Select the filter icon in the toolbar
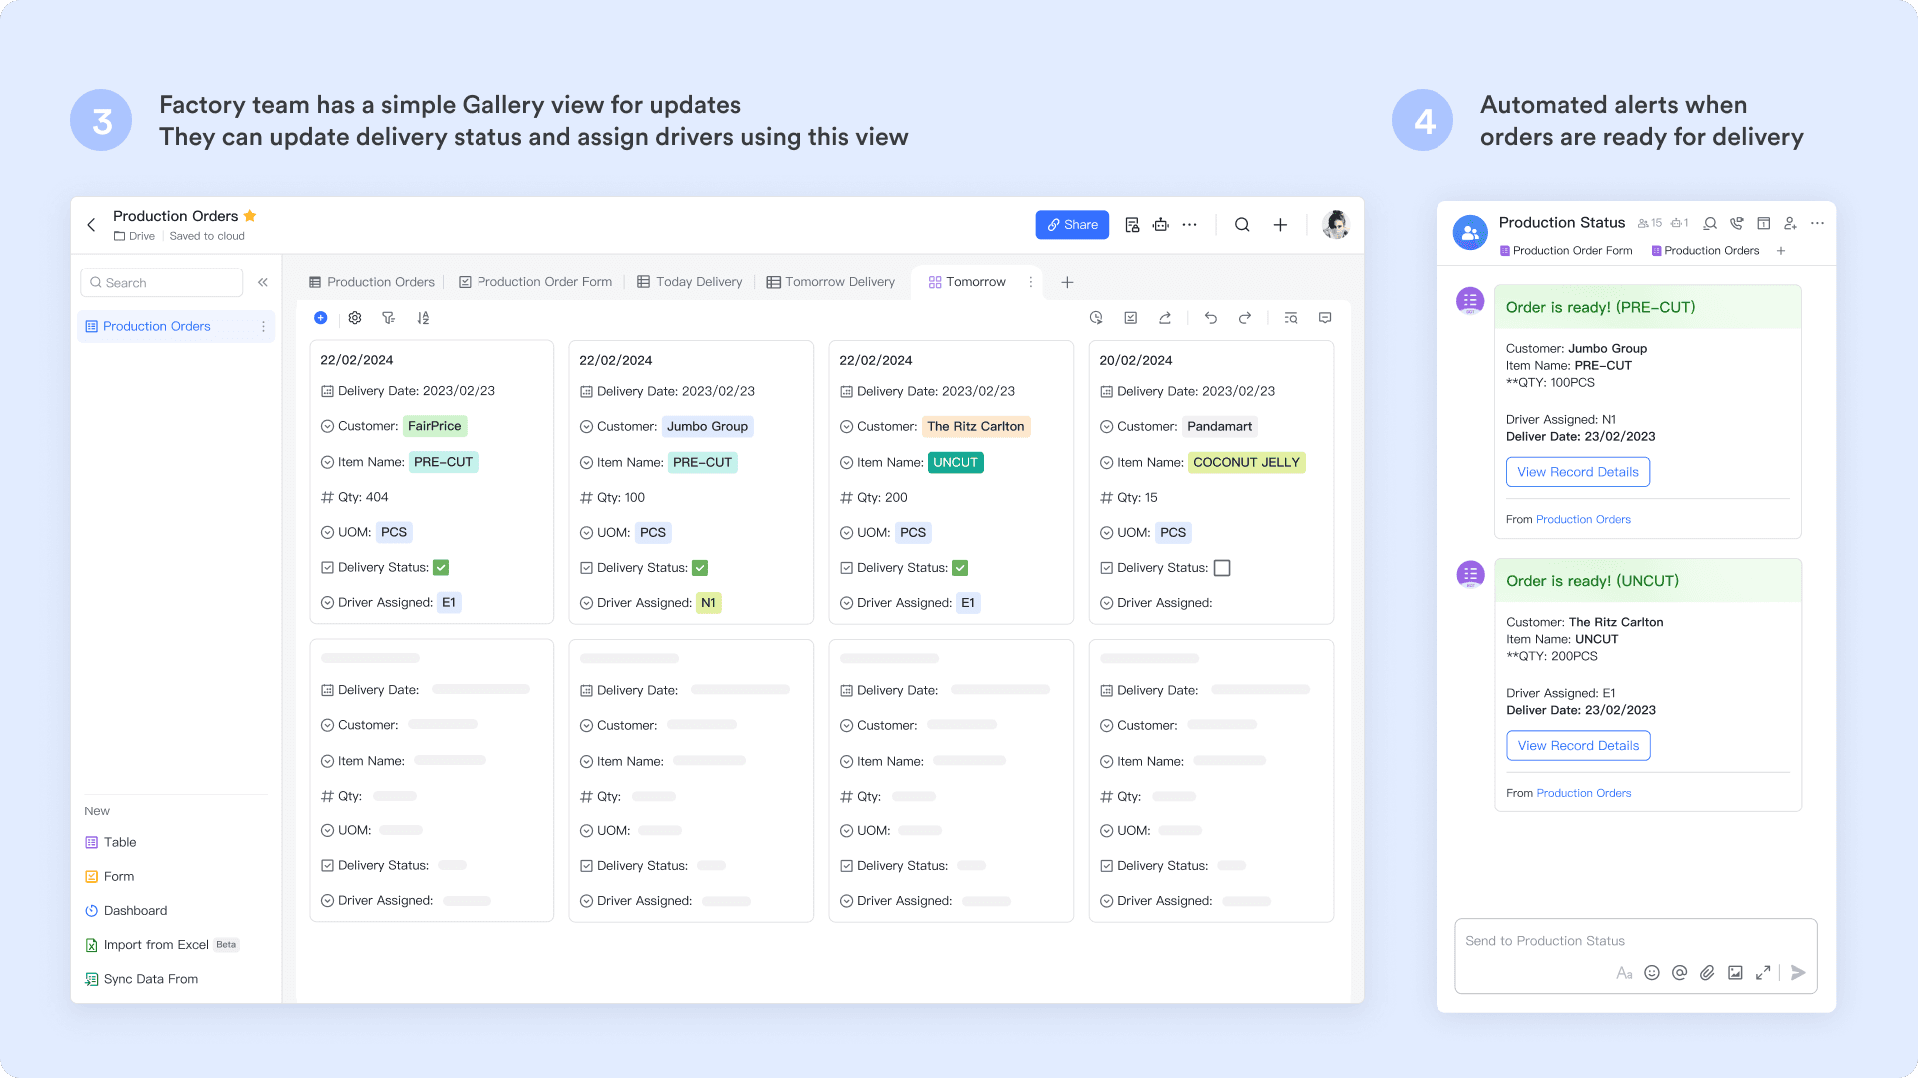The width and height of the screenshot is (1918, 1078). (389, 317)
